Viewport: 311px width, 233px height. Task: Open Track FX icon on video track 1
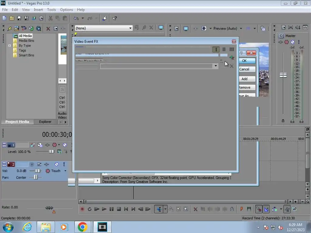(47, 145)
